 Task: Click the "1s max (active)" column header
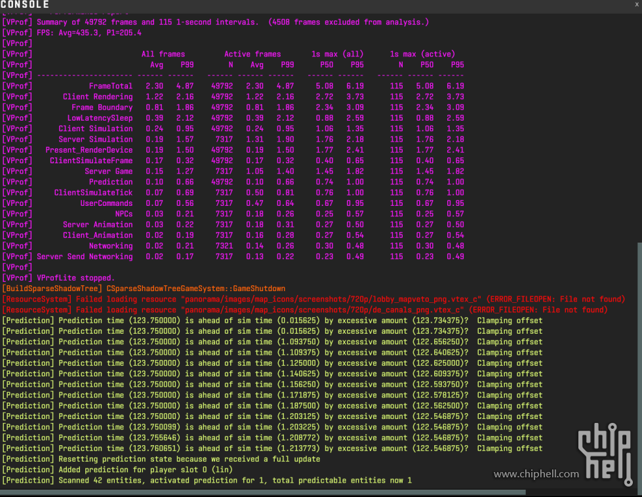pos(422,54)
